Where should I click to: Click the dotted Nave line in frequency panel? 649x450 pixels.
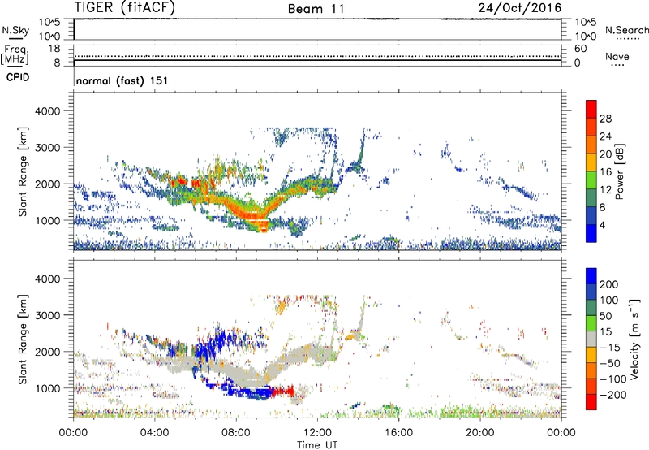click(317, 56)
